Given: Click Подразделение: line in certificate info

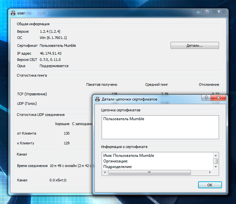Looking at the screenshot, I should (118, 167).
